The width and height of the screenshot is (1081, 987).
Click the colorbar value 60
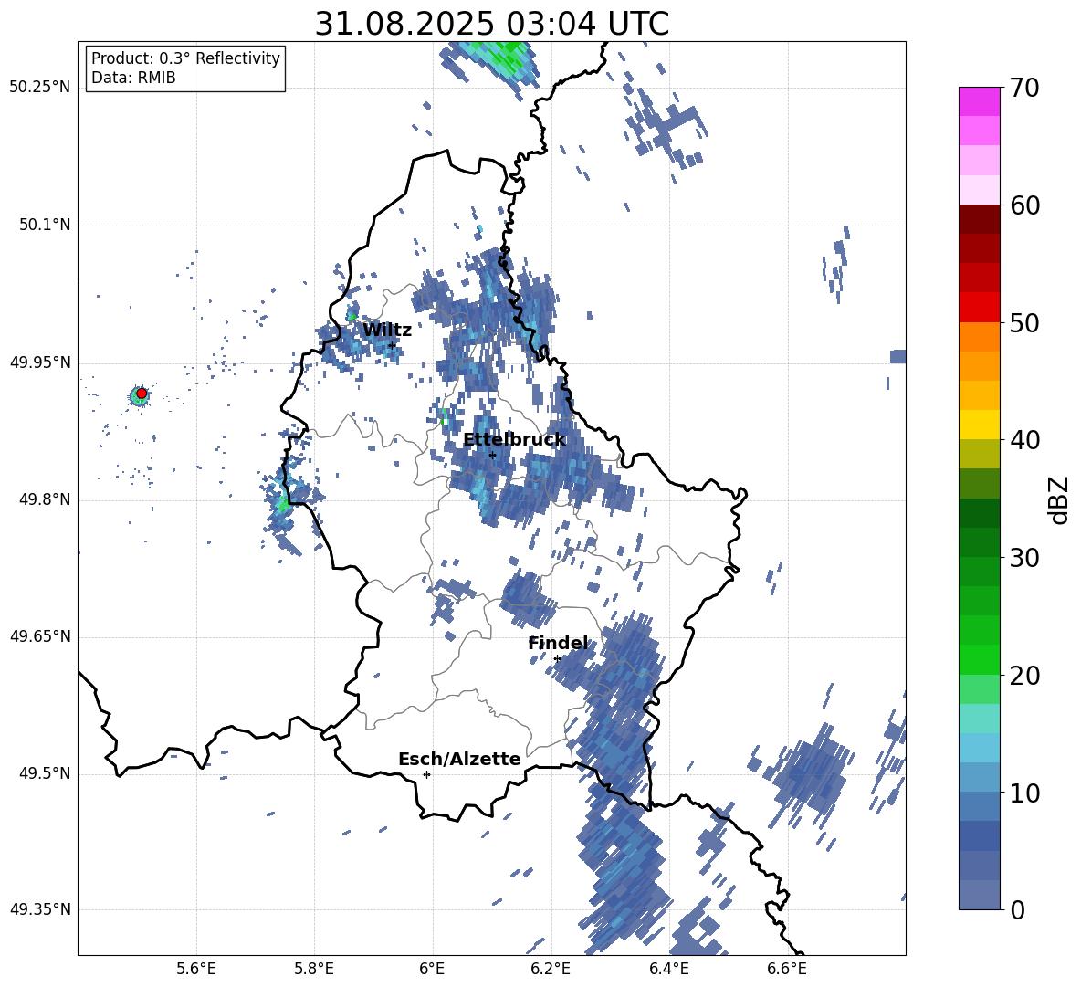tap(1024, 205)
